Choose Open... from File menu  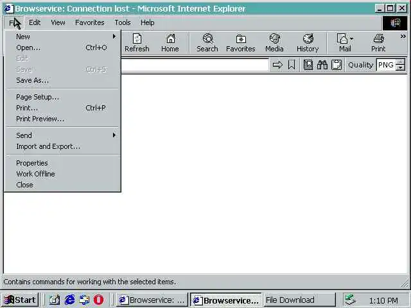[x=62, y=47]
